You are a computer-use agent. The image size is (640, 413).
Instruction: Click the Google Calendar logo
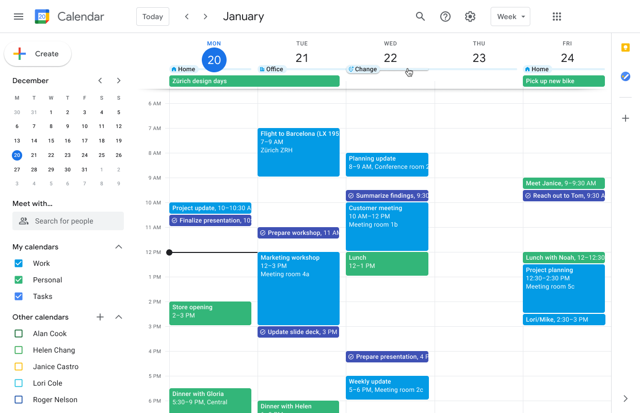coord(42,17)
